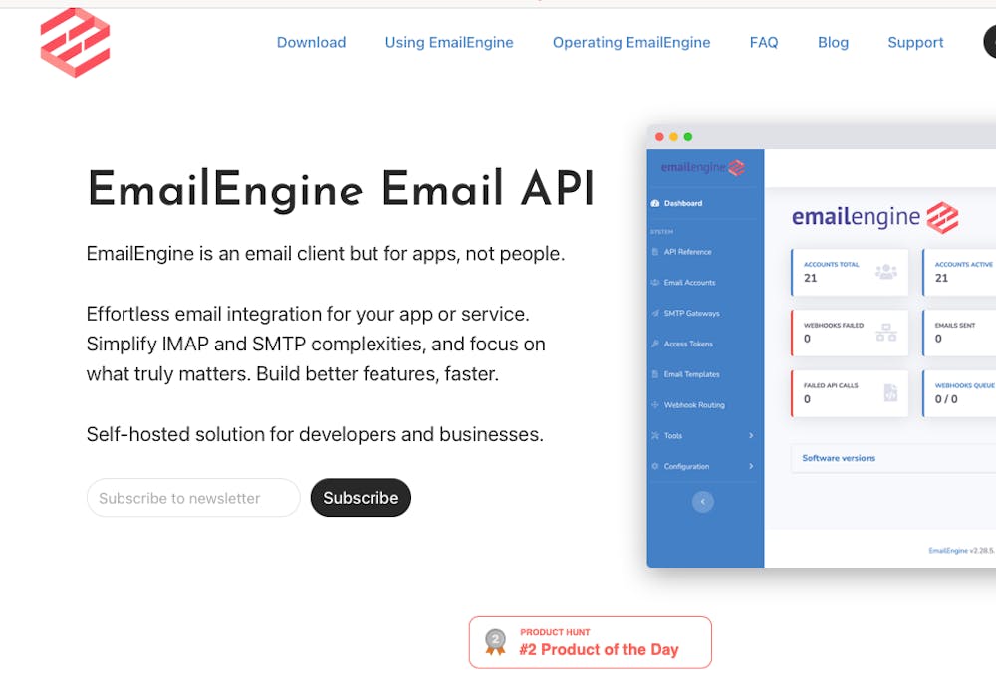Click the Configuration gear icon
Screen dimensions: 996x693
click(x=655, y=466)
